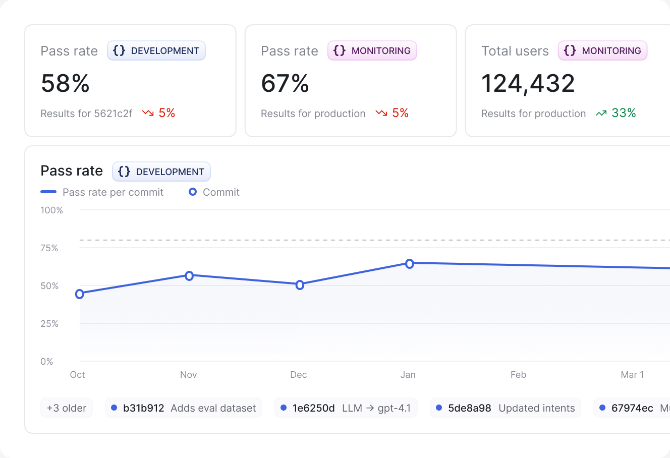This screenshot has width=670, height=458.
Task: Open the 'Adds eval dataset' commit label
Action: [213, 408]
